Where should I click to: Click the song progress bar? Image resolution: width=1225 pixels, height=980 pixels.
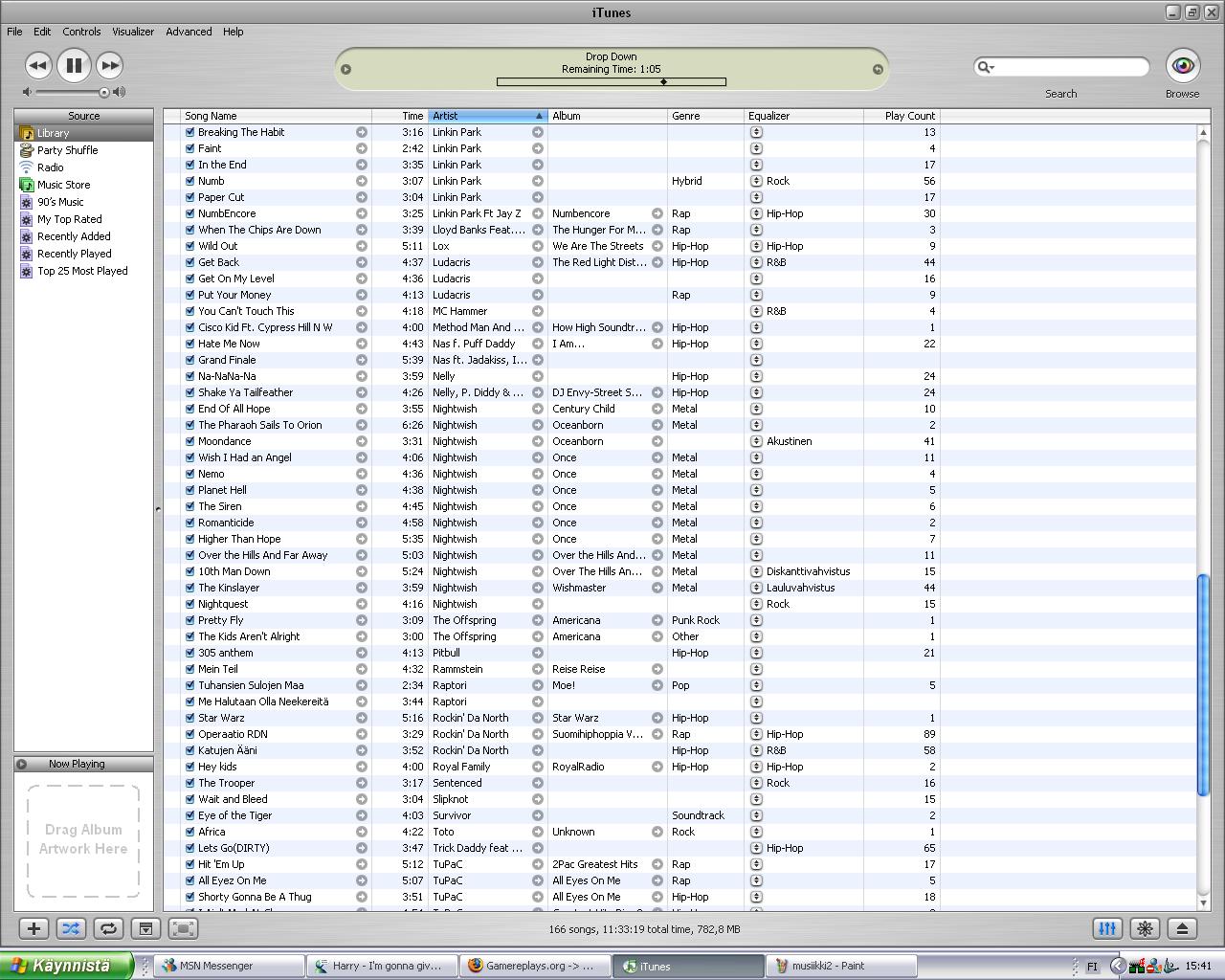click(x=612, y=82)
